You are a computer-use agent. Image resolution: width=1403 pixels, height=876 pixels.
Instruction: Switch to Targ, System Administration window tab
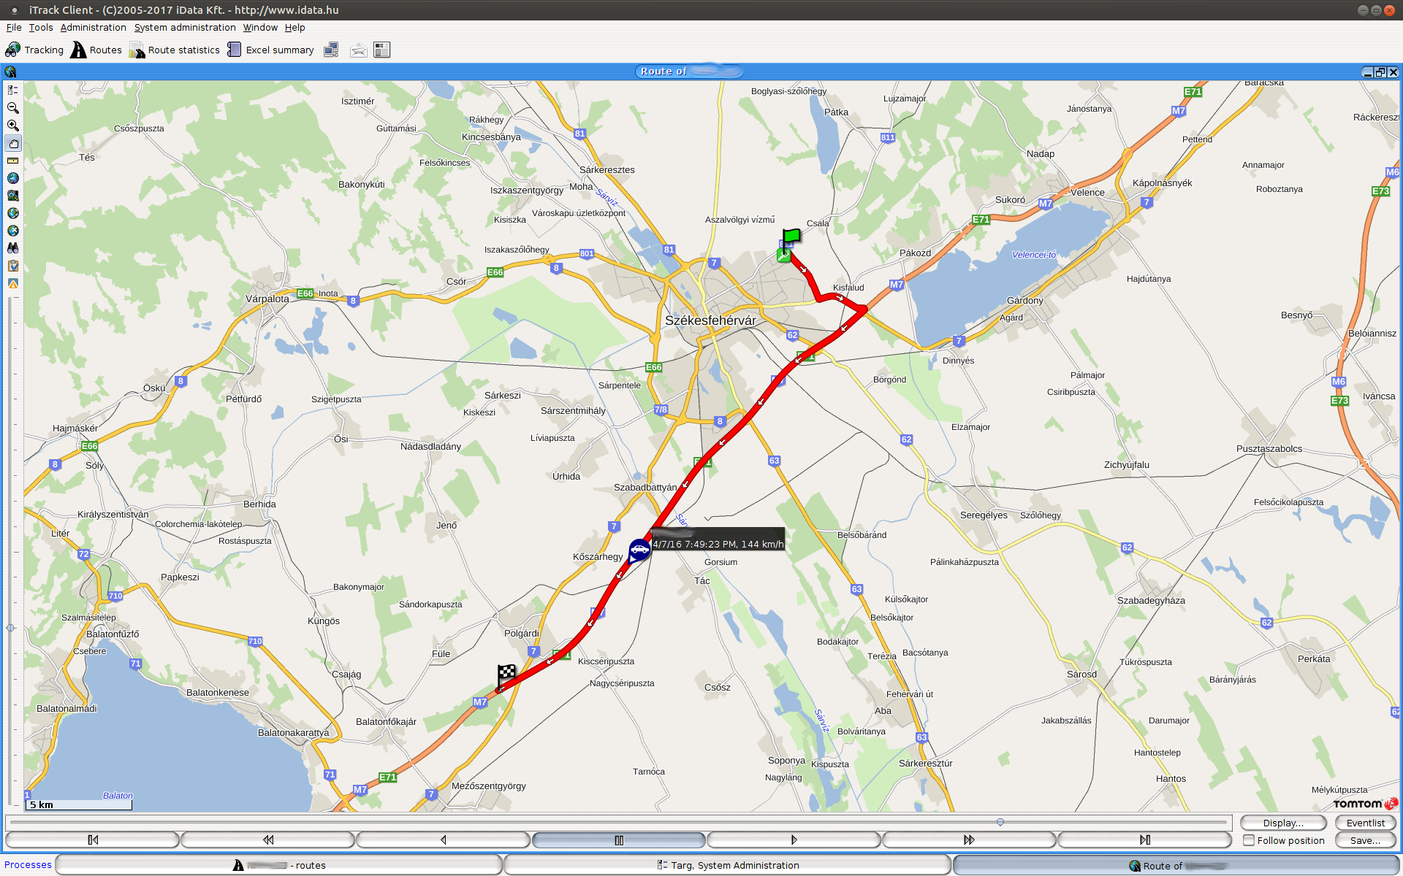click(x=727, y=865)
